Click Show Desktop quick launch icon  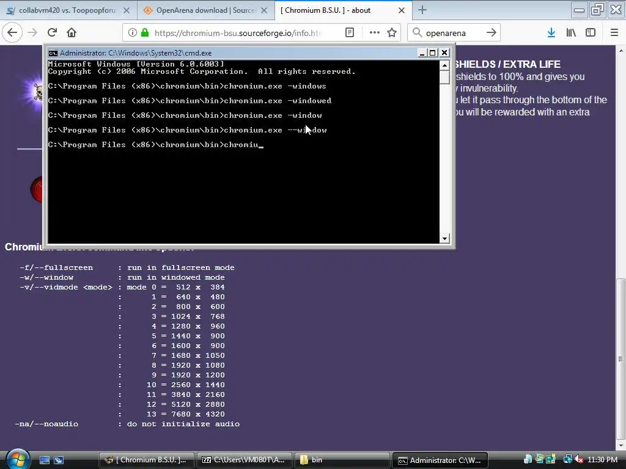(45, 460)
